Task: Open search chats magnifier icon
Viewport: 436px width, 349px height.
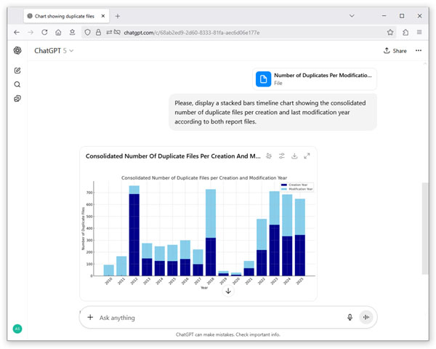Action: pyautogui.click(x=17, y=84)
